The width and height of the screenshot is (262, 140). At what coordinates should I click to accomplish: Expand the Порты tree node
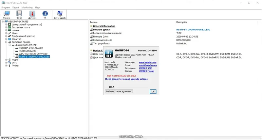[6, 66]
